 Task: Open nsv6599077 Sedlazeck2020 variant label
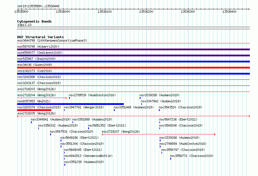tap(40, 53)
